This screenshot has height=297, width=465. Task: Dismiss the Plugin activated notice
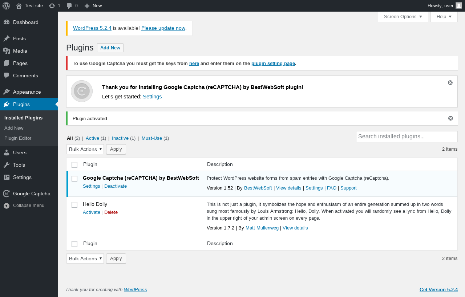point(450,118)
